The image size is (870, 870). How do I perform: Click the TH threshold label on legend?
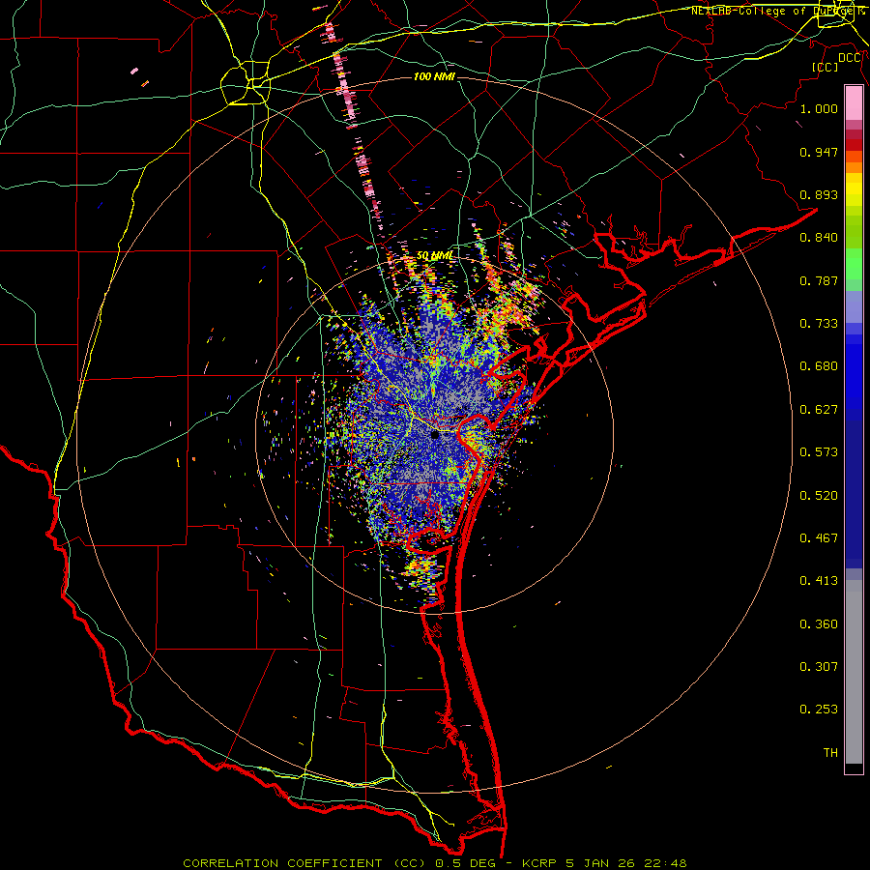pyautogui.click(x=830, y=753)
